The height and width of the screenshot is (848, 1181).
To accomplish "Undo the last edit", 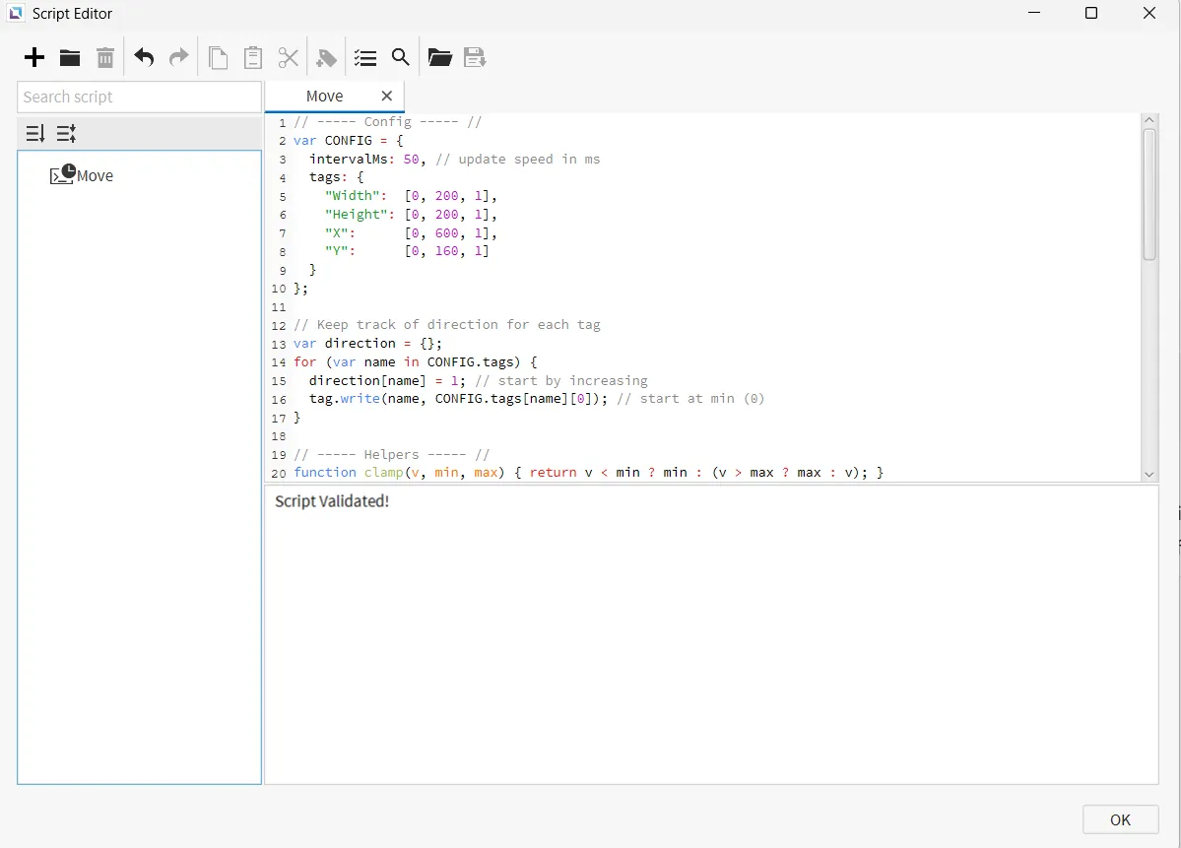I will tap(144, 58).
